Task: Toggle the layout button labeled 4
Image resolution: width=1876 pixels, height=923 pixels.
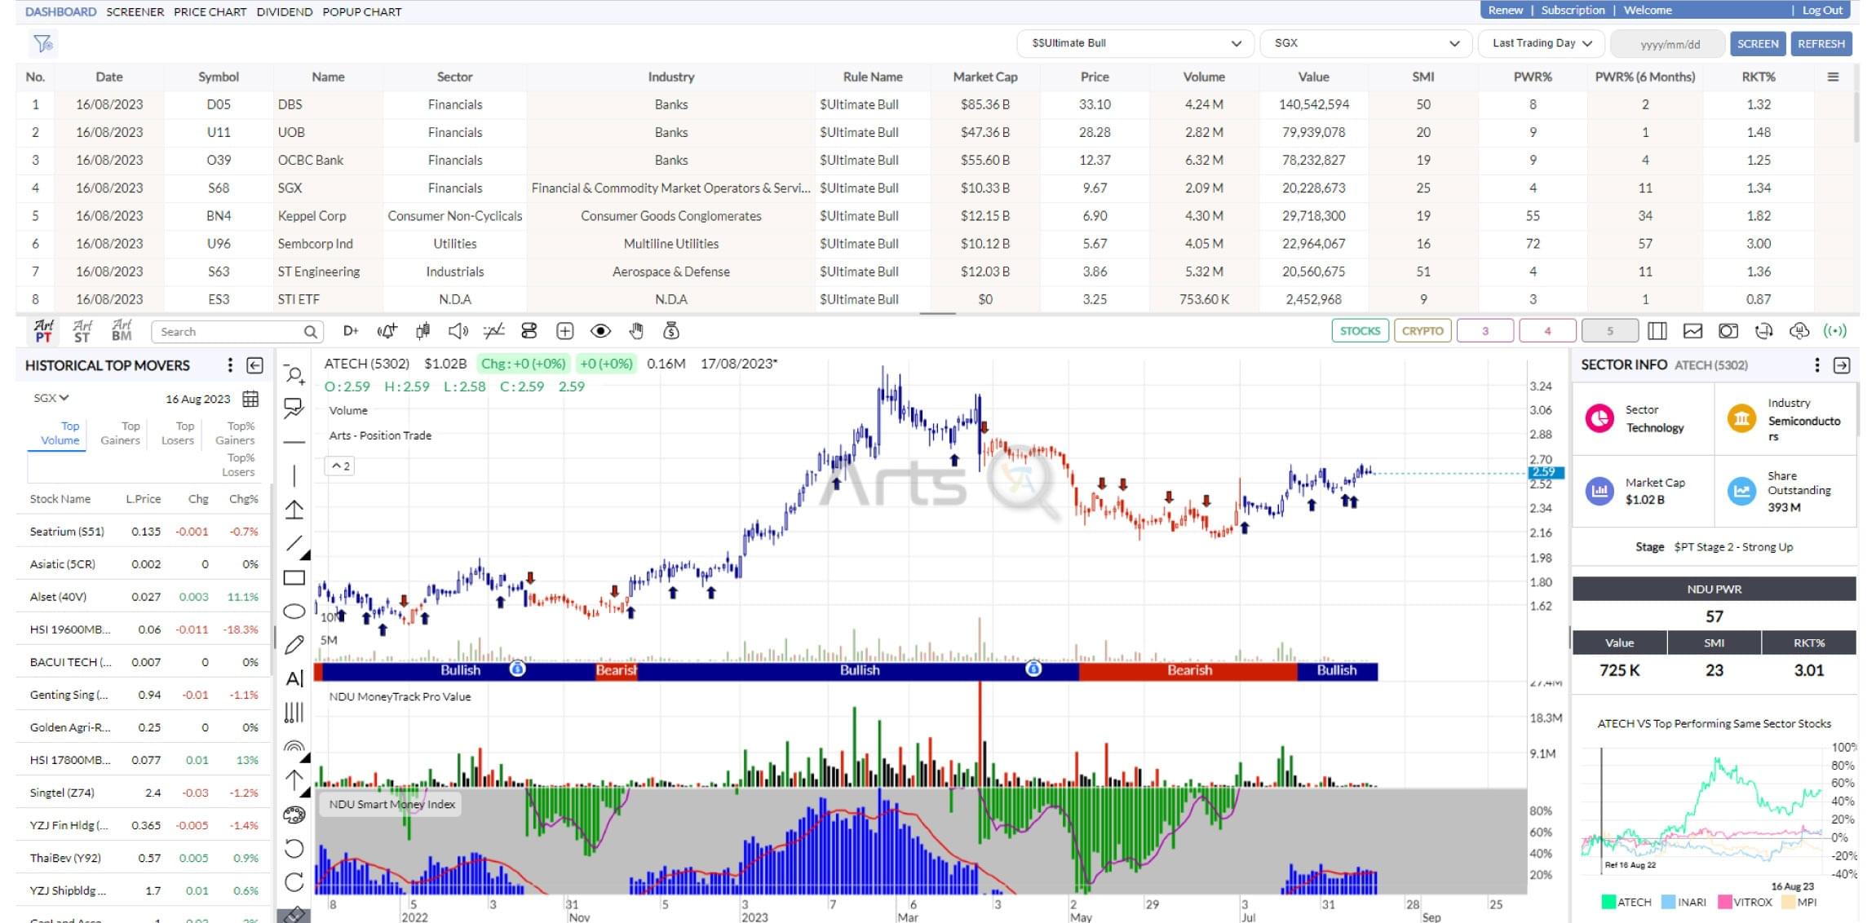Action: (x=1547, y=331)
